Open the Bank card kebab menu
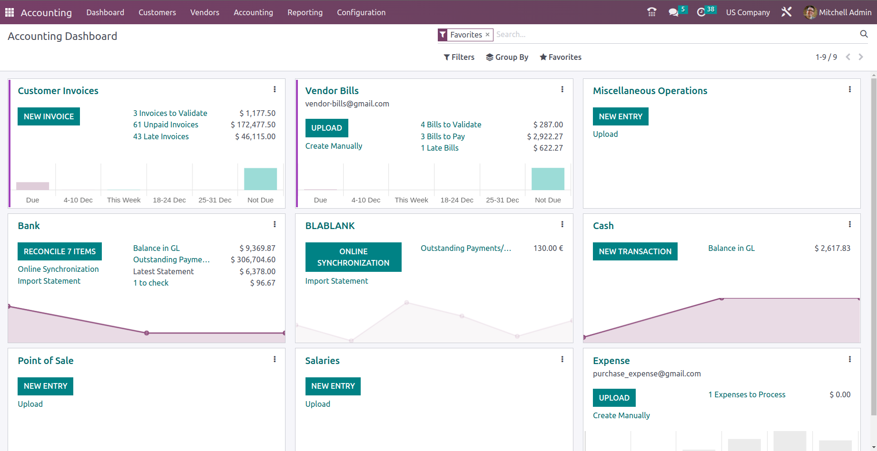 (275, 224)
